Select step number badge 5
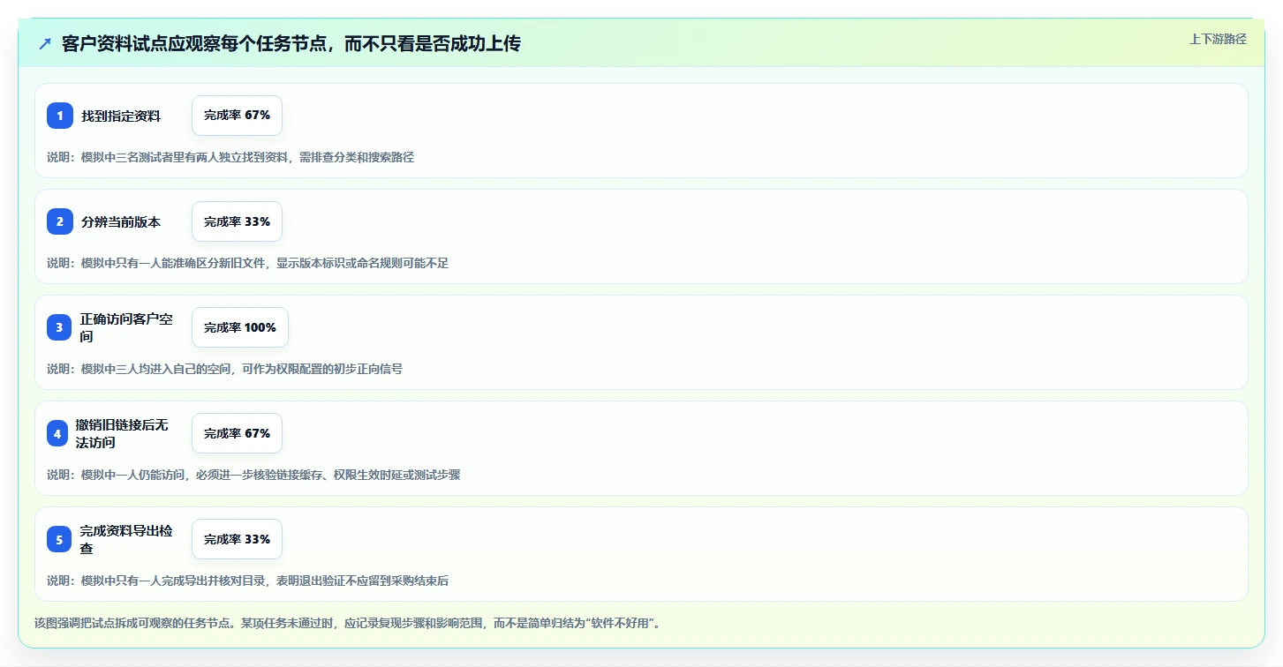Viewport: 1283px width, 667px height. (59, 539)
